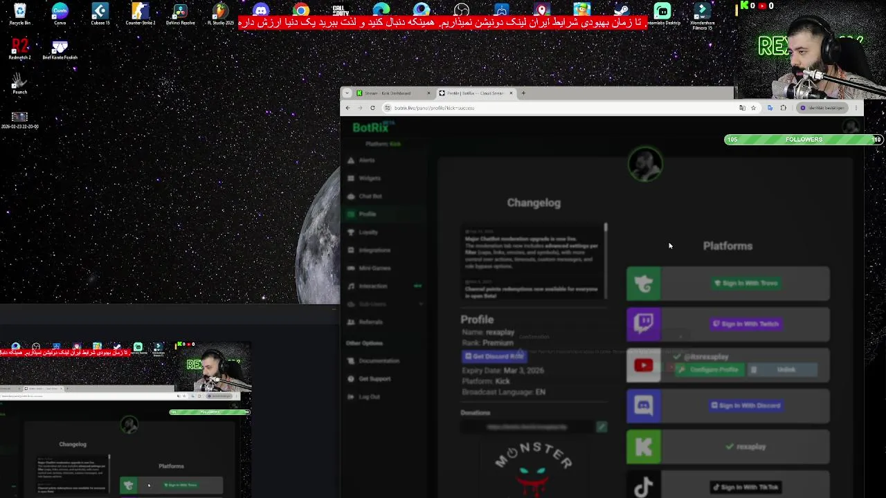Open the Chrome extensions puzzle icon

click(783, 108)
